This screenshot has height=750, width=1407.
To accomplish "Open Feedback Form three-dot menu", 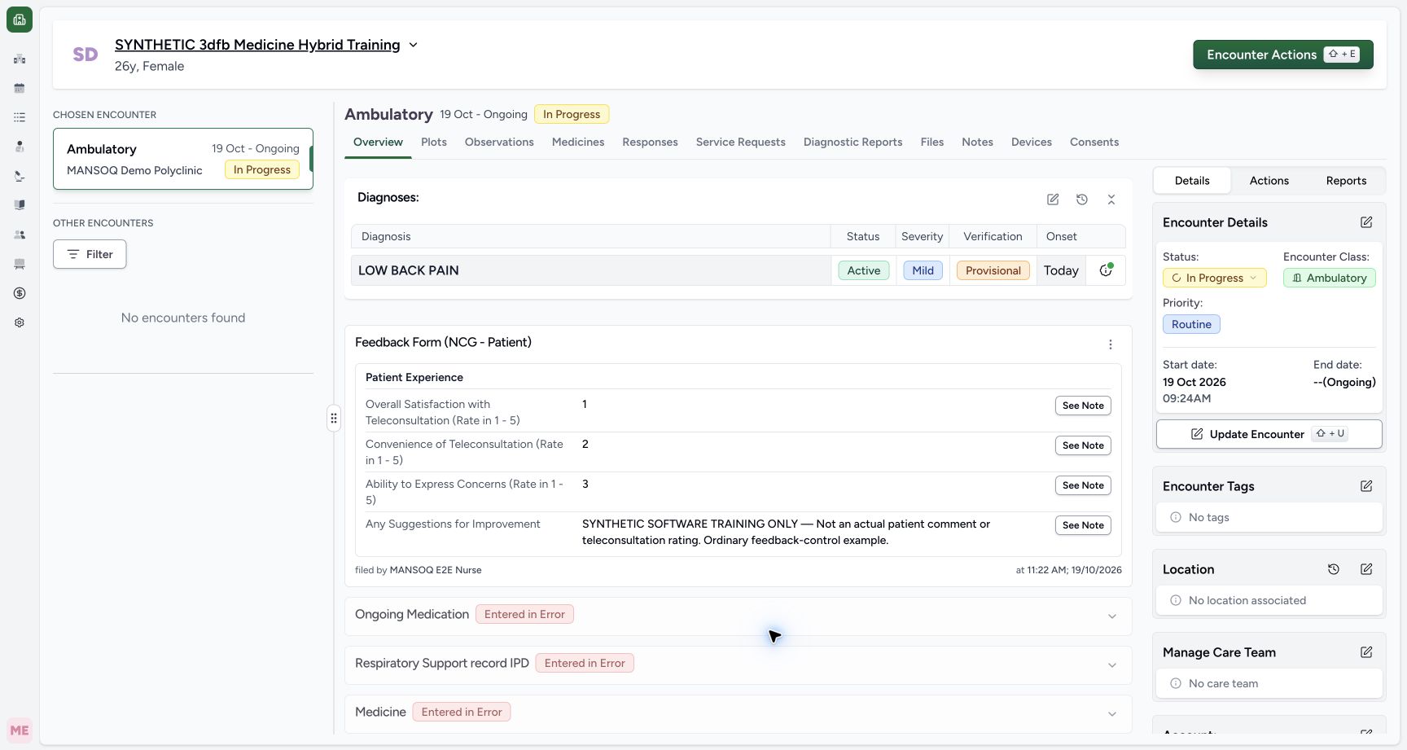I will coord(1111,344).
